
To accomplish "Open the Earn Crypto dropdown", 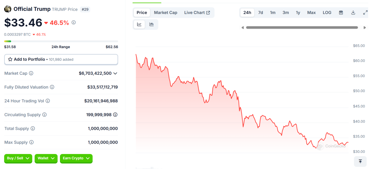I will coord(76,158).
